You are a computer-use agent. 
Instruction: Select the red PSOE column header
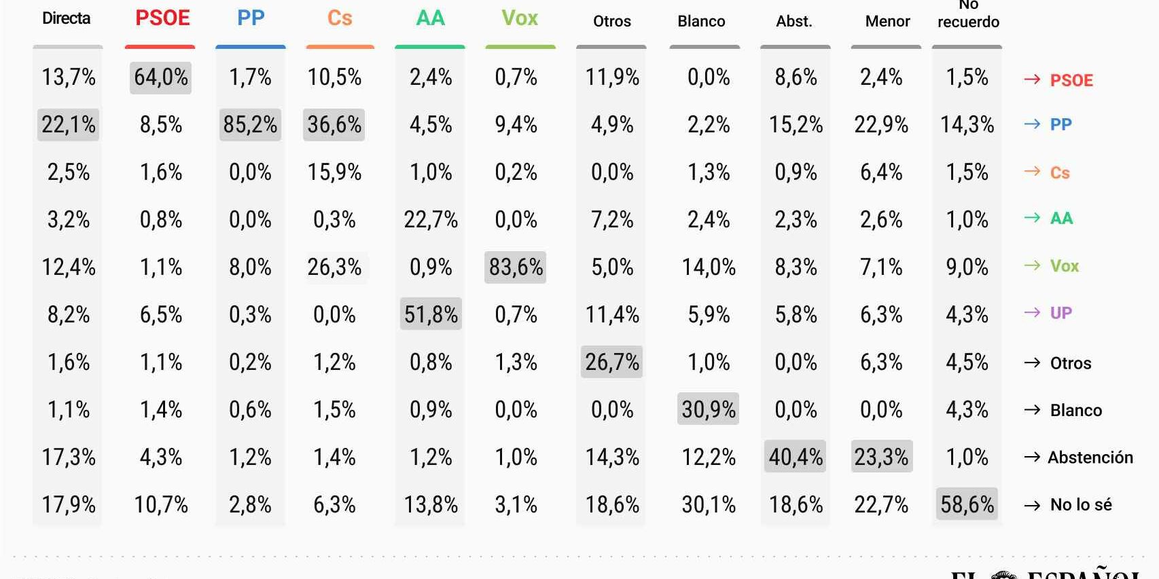[x=162, y=18]
